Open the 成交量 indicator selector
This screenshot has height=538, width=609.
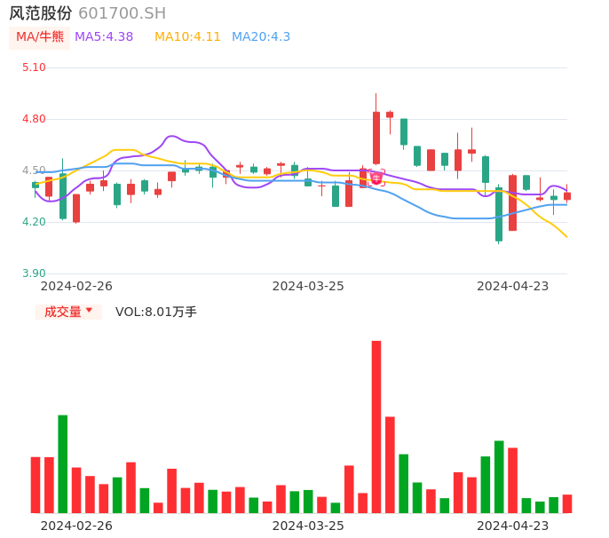pos(63,312)
